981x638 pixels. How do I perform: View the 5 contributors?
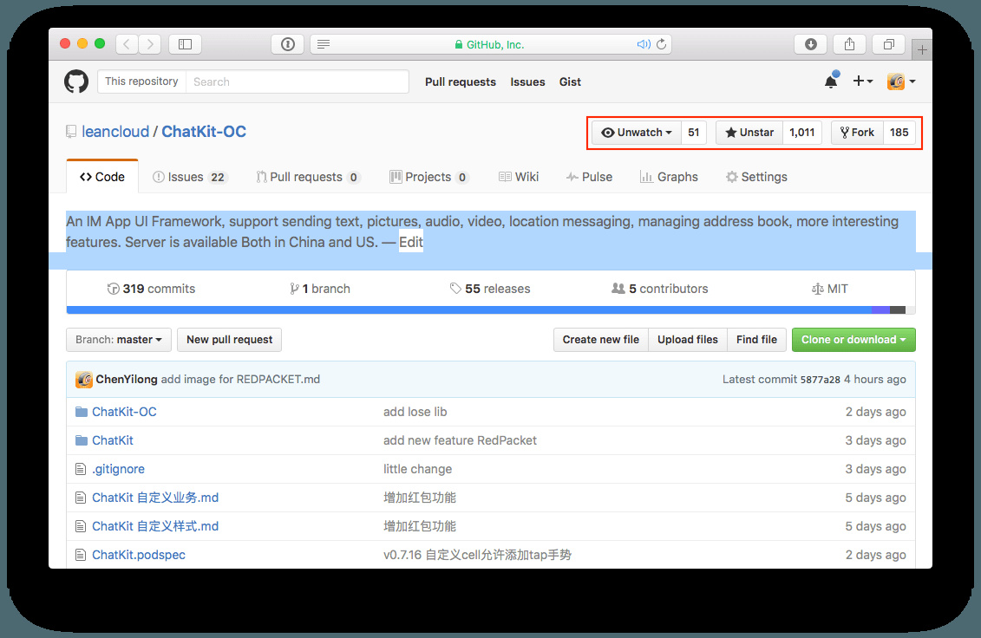[660, 289]
